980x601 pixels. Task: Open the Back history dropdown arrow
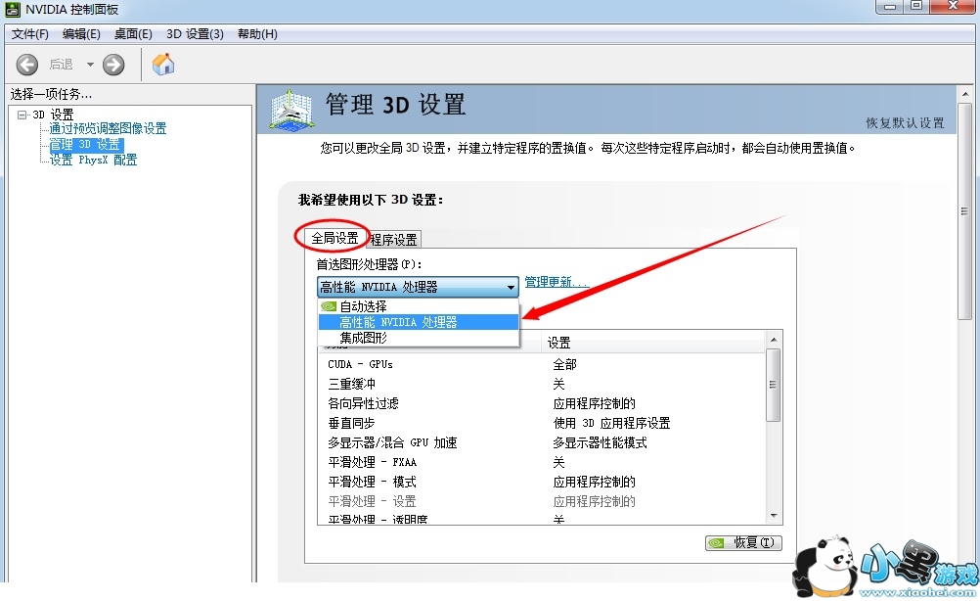tap(90, 65)
